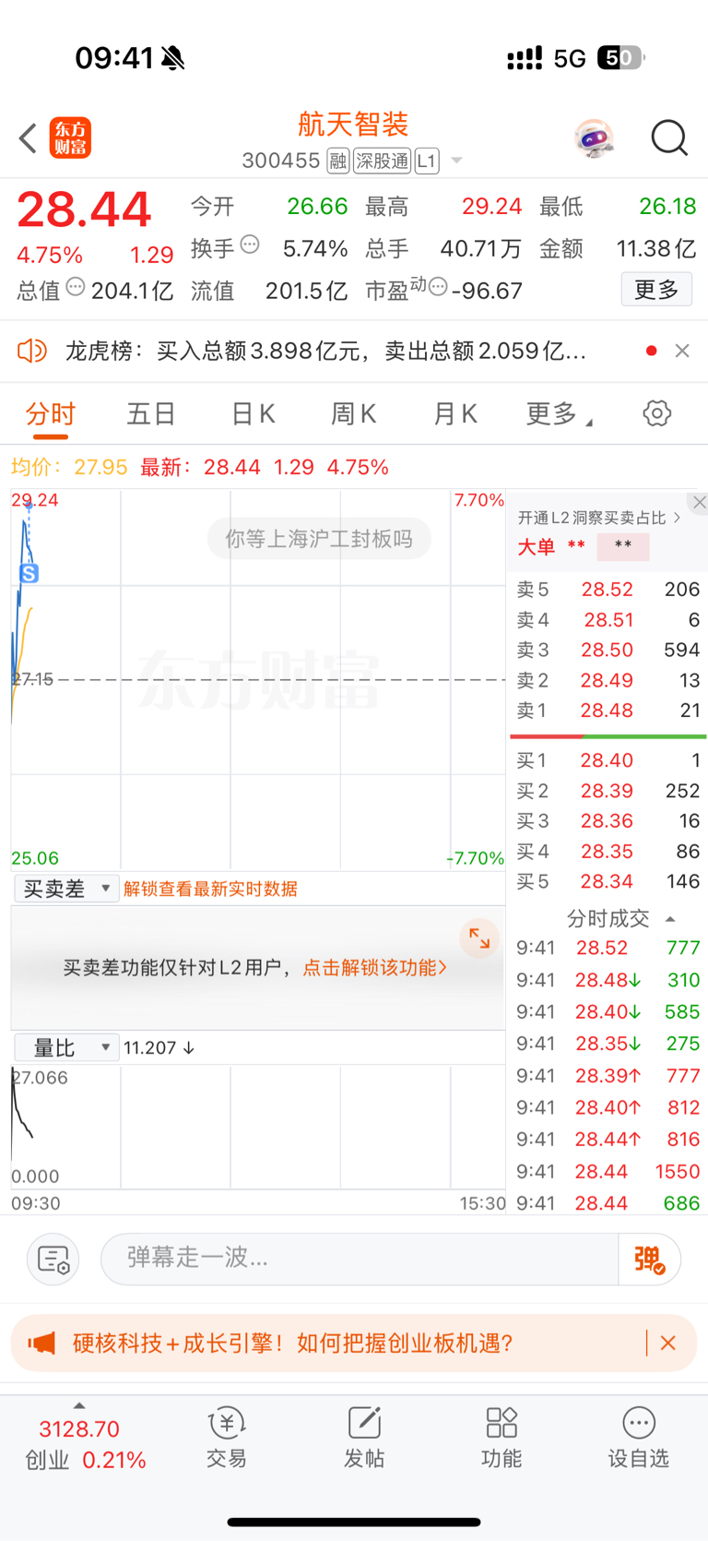The image size is (708, 1541).
Task: Select 买2 row at 28.39
Action: 608,791
